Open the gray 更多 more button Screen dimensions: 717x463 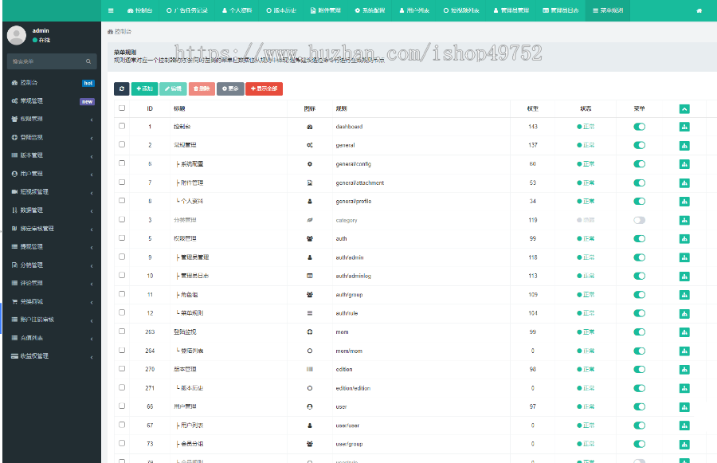230,88
